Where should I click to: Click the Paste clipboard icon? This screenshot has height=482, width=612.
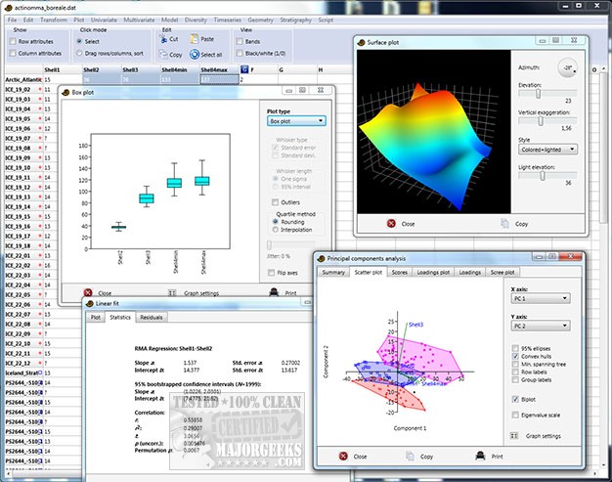point(194,39)
